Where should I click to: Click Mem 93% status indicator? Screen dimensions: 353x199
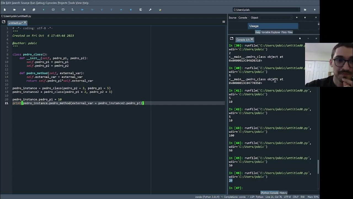pyautogui.click(x=312, y=197)
